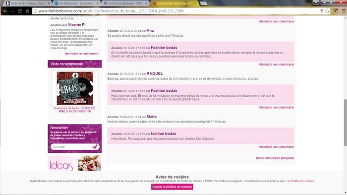Screen dimensions: 347x195
Task: Open the Ideas banner with flowers
Action: click(74, 163)
